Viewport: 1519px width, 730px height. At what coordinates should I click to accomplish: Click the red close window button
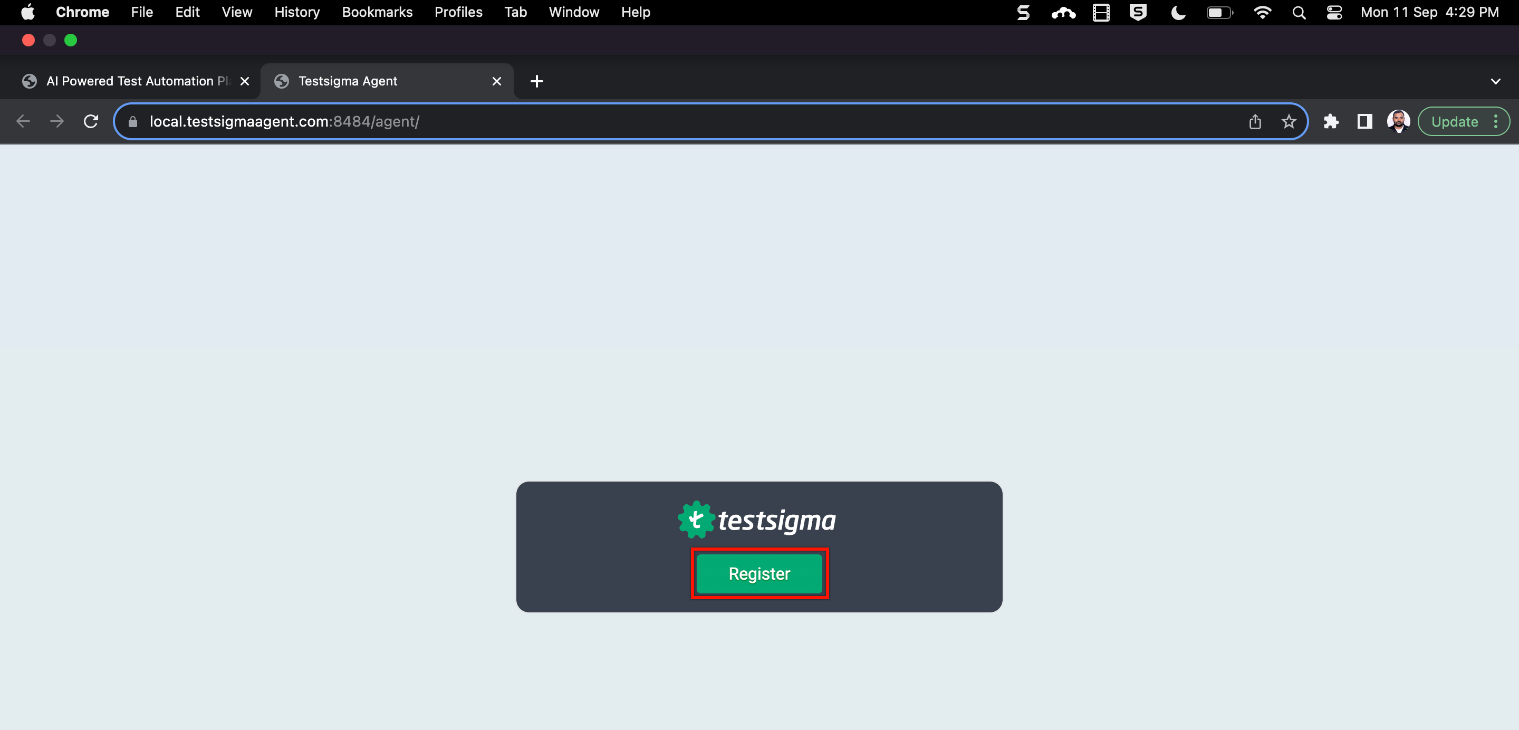click(28, 40)
